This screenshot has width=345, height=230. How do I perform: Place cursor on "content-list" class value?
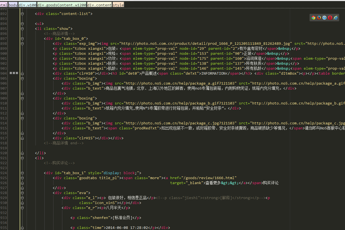click(x=75, y=14)
